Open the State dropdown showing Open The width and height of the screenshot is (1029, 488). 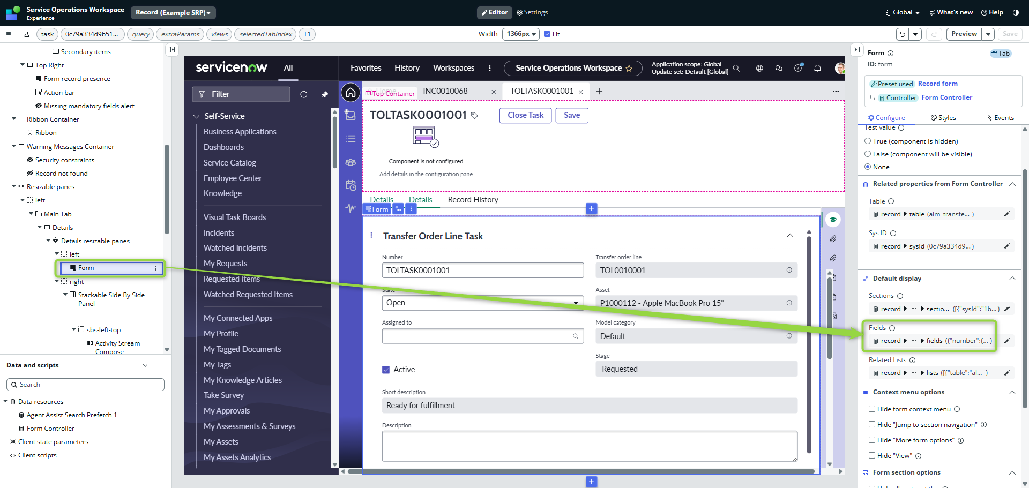482,303
